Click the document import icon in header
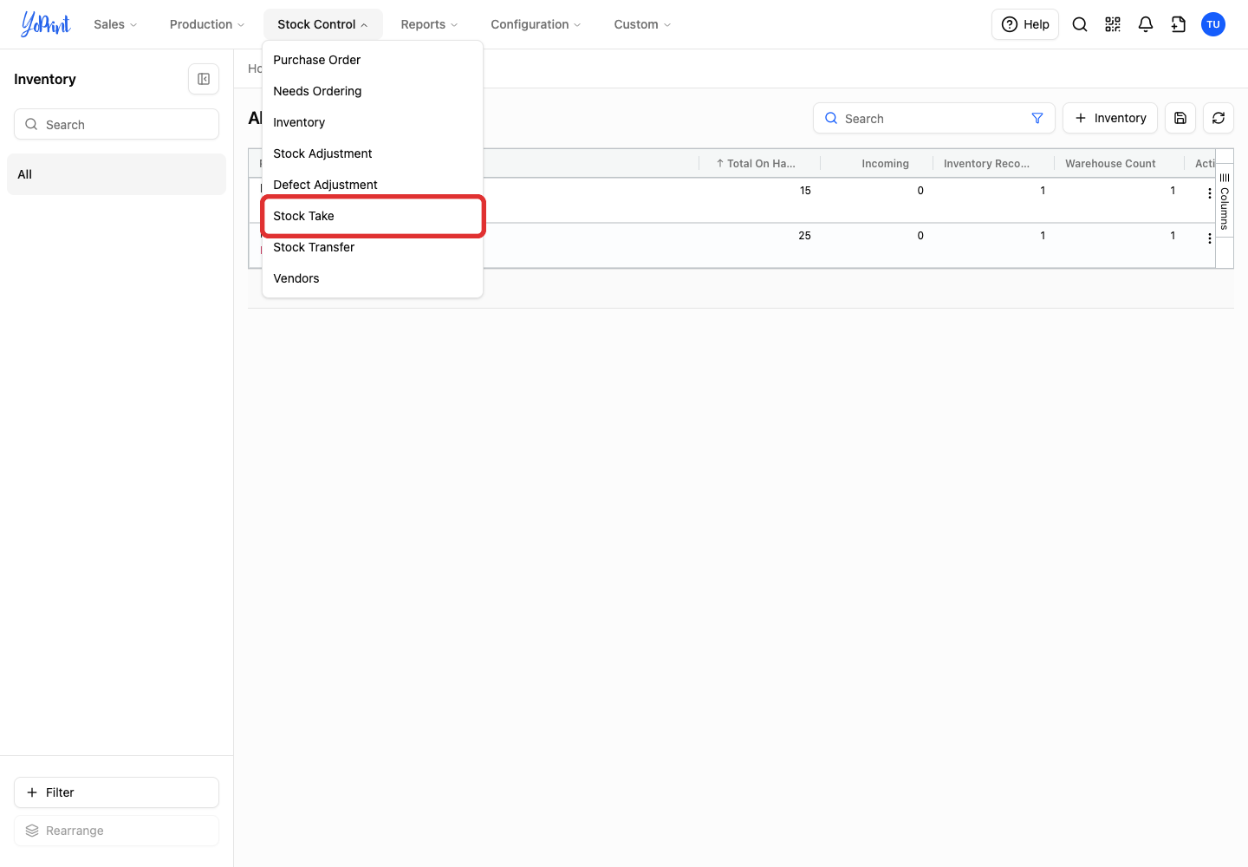Image resolution: width=1248 pixels, height=867 pixels. point(1179,24)
